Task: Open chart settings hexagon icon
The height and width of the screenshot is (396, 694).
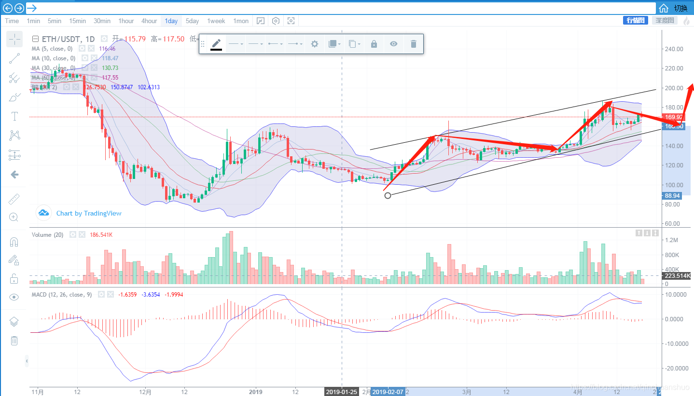Action: click(x=276, y=21)
